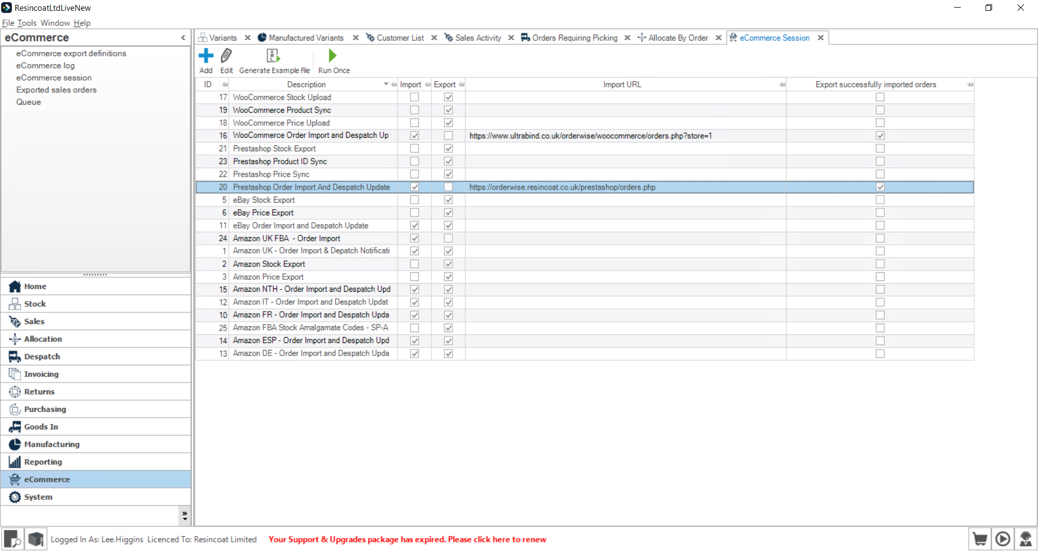Collapse the eCommerce side panel chevron
Viewport: 1038px width, 551px height.
tap(183, 37)
